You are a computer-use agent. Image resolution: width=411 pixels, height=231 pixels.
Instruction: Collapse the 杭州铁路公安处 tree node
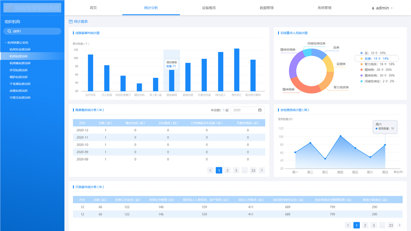click(5, 42)
